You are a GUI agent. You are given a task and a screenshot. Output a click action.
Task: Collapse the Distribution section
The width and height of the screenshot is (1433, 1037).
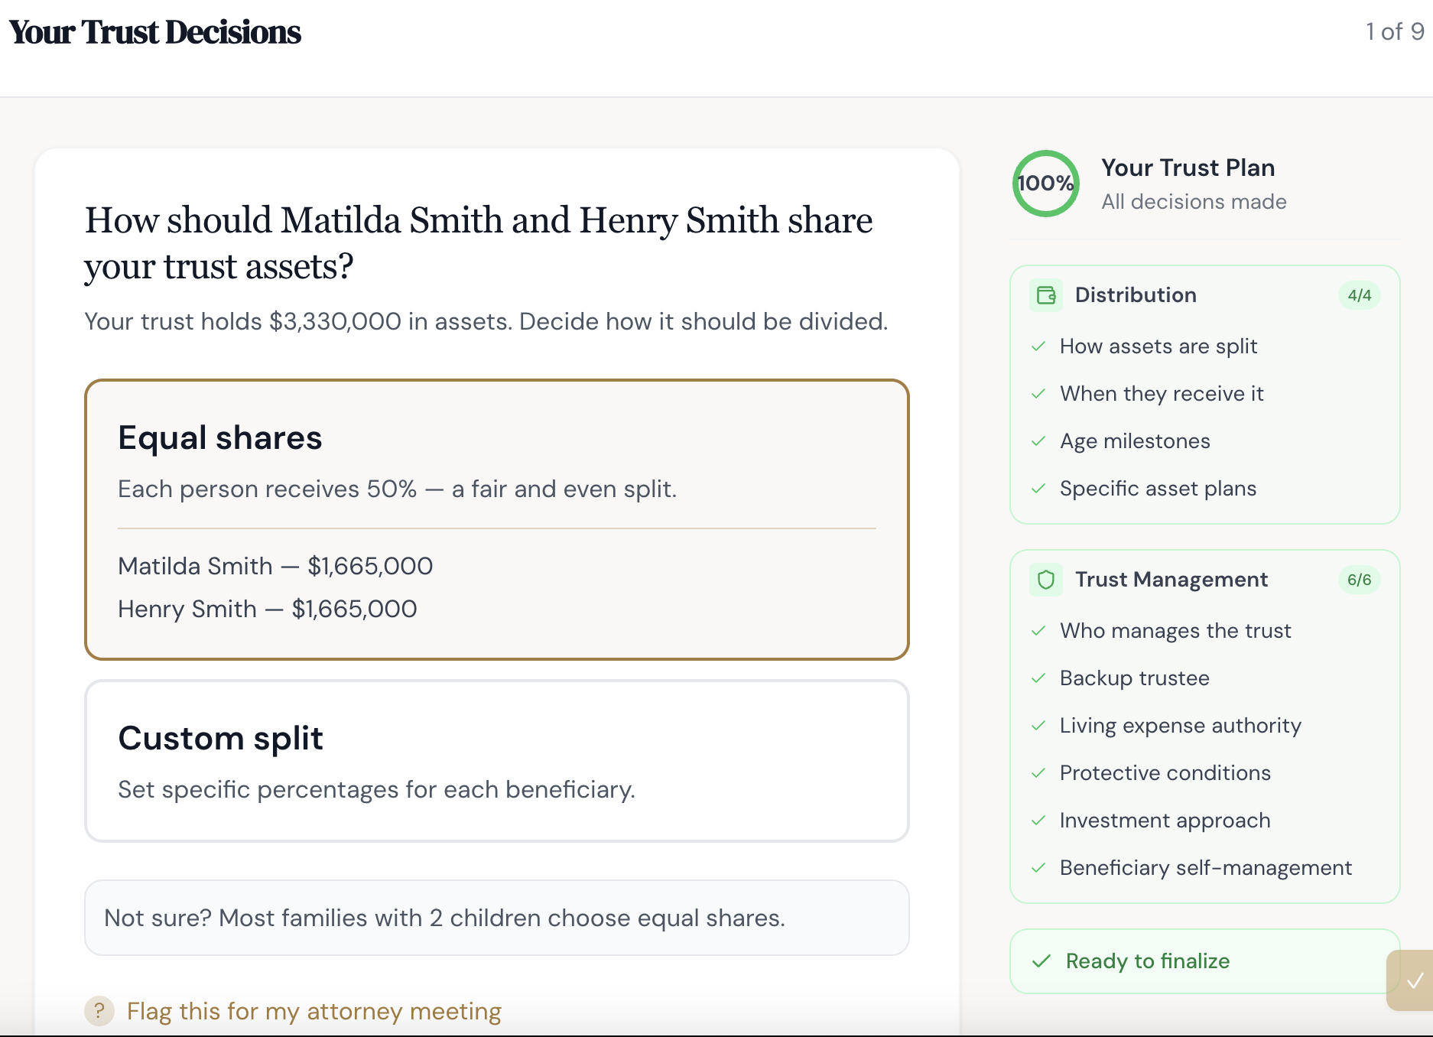click(1136, 295)
